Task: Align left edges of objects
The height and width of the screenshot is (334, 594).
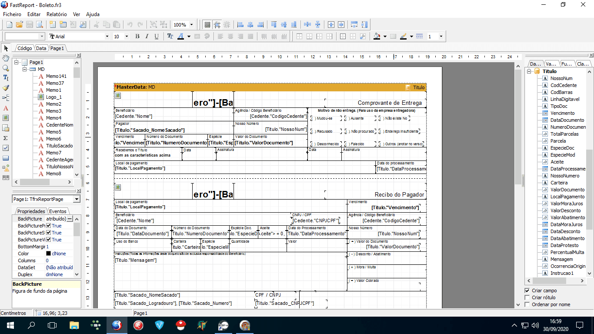Action: coord(240,25)
